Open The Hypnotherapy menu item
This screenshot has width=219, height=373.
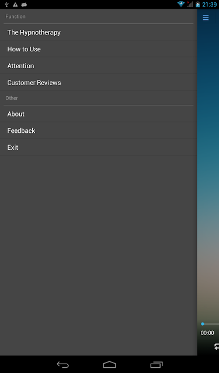pos(99,33)
